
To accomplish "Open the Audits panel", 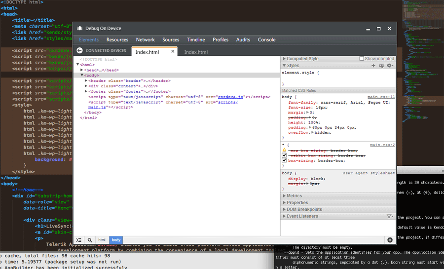I will [x=243, y=39].
